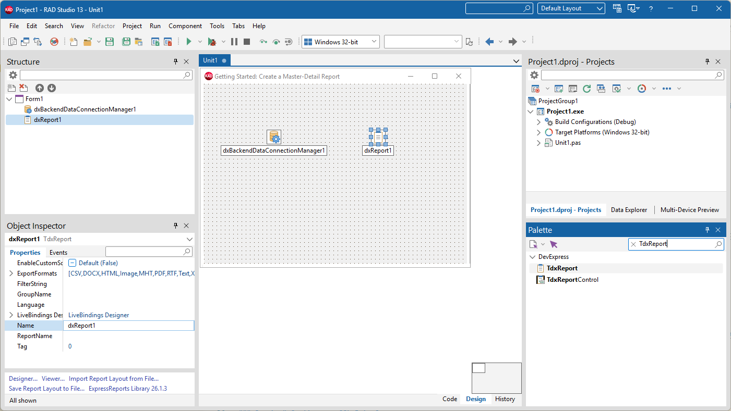Click the Pause program toolbar button

(234, 42)
